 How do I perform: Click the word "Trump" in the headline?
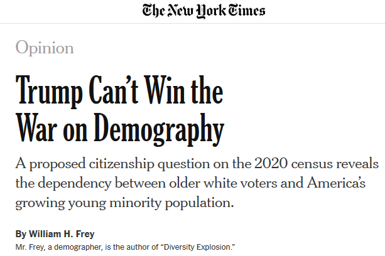49,91
